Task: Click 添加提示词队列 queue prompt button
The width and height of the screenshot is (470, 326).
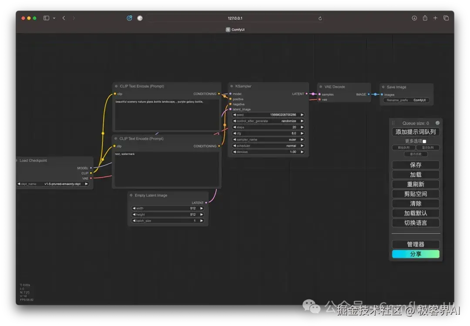Action: (416, 132)
